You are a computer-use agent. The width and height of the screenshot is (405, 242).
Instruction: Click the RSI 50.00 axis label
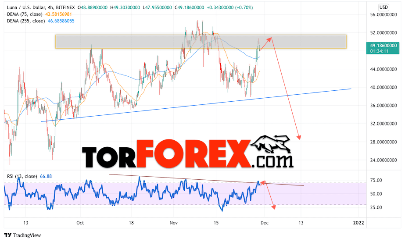click(x=376, y=194)
